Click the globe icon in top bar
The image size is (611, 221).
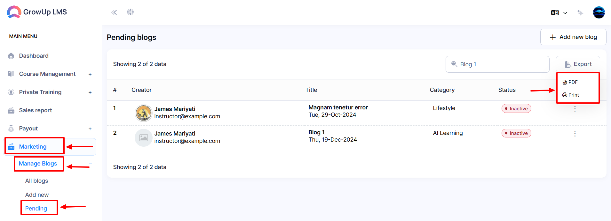130,12
